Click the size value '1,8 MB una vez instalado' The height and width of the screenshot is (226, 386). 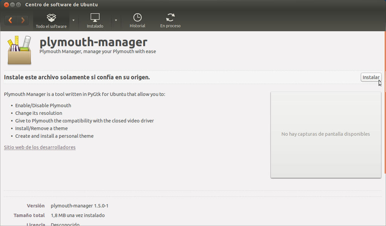(x=78, y=215)
